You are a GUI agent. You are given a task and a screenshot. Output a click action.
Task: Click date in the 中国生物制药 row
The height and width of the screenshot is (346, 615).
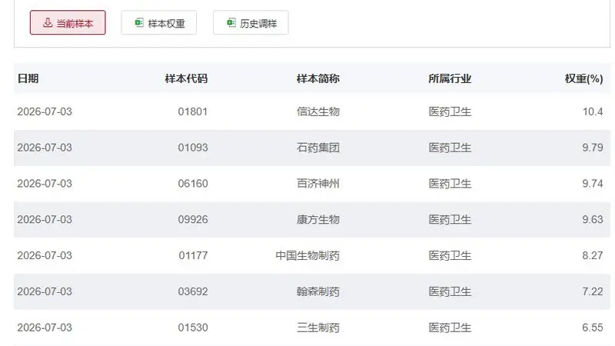(45, 256)
